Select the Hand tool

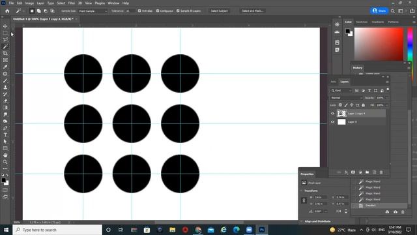5,155
